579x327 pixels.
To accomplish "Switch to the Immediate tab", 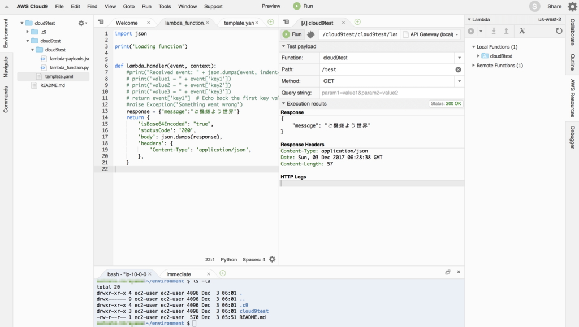I will coord(178,274).
